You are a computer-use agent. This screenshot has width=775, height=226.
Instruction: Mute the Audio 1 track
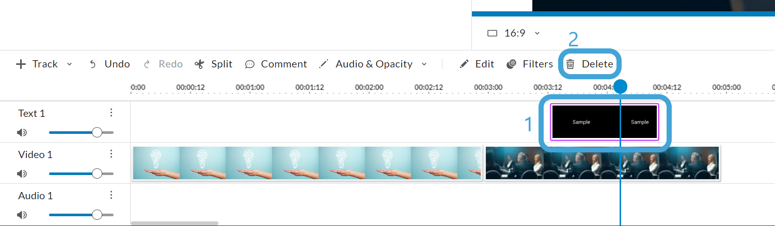click(x=22, y=215)
